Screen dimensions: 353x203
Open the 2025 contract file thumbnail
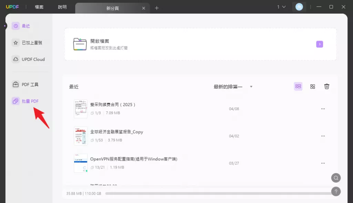coord(81,109)
